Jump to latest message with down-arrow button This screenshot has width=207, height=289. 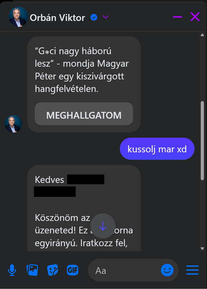(x=103, y=226)
